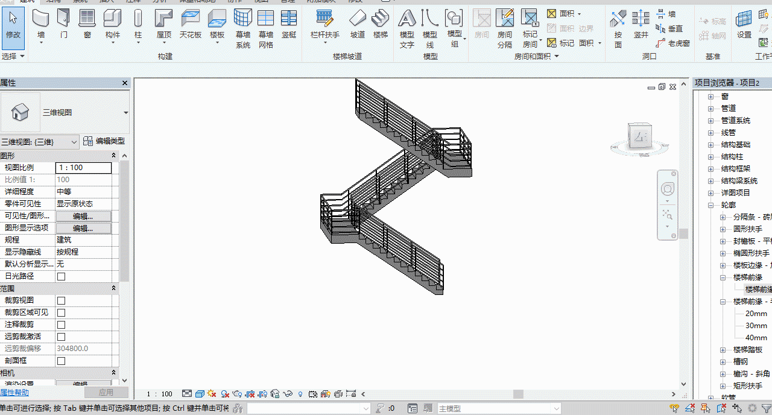772x415 pixels.
Task: Start the 幕墙系统 curtain system tool
Action: coord(243,29)
